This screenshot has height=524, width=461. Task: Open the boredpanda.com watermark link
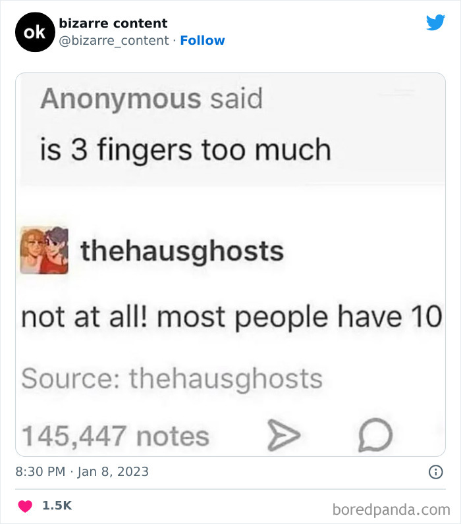coord(391,510)
